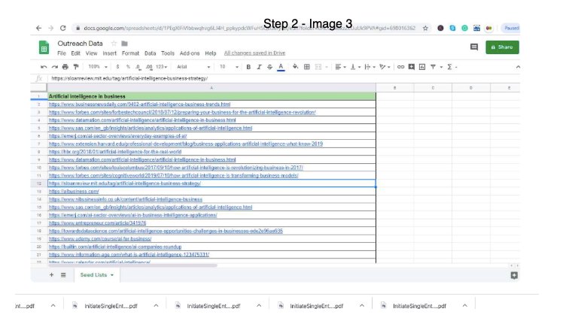The image size is (581, 327).
Task: Click the Undo icon in toolbar
Action: click(44, 67)
